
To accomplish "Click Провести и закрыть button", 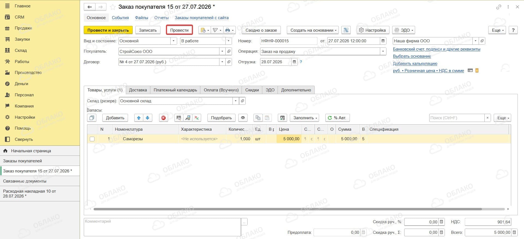I will [x=108, y=30].
